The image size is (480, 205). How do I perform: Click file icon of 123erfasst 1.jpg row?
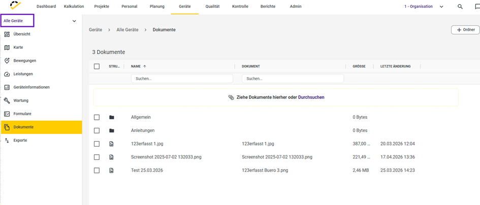(112, 144)
